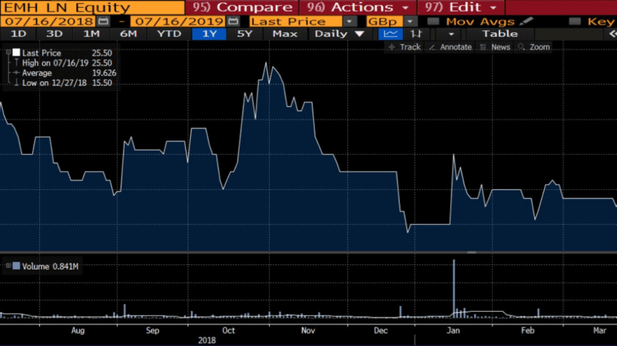Click the Jan label on time axis
This screenshot has height=346, width=617.
[x=453, y=330]
